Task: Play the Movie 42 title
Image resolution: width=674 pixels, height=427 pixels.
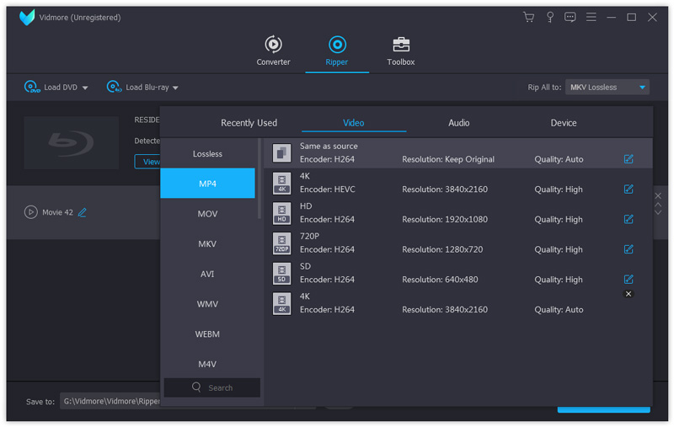Action: pyautogui.click(x=31, y=212)
